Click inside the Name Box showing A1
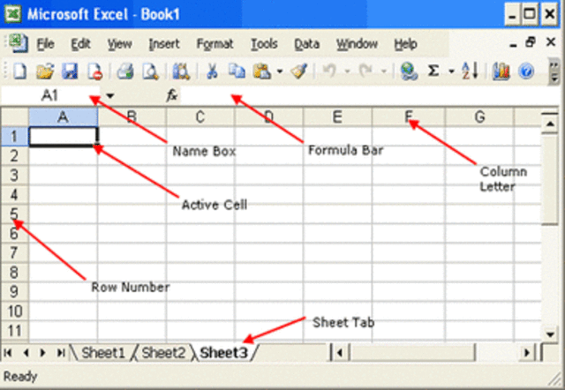Viewport: 565px width, 390px height. [x=50, y=95]
